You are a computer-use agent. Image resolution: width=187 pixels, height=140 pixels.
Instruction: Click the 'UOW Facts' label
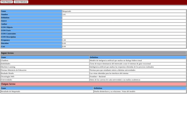pyautogui.click(x=6, y=30)
